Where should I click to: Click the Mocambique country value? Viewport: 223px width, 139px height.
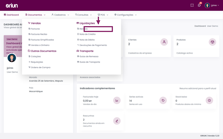pyautogui.click(x=36, y=91)
